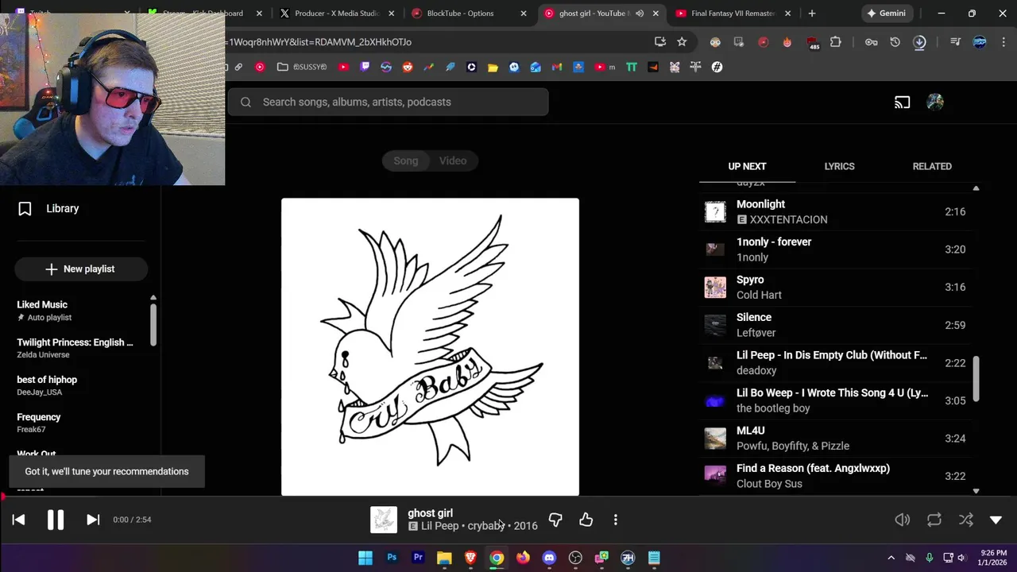Image resolution: width=1017 pixels, height=572 pixels.
Task: Skip to the next track
Action: point(93,520)
